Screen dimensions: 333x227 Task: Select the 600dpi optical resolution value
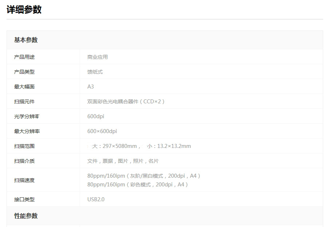point(96,116)
